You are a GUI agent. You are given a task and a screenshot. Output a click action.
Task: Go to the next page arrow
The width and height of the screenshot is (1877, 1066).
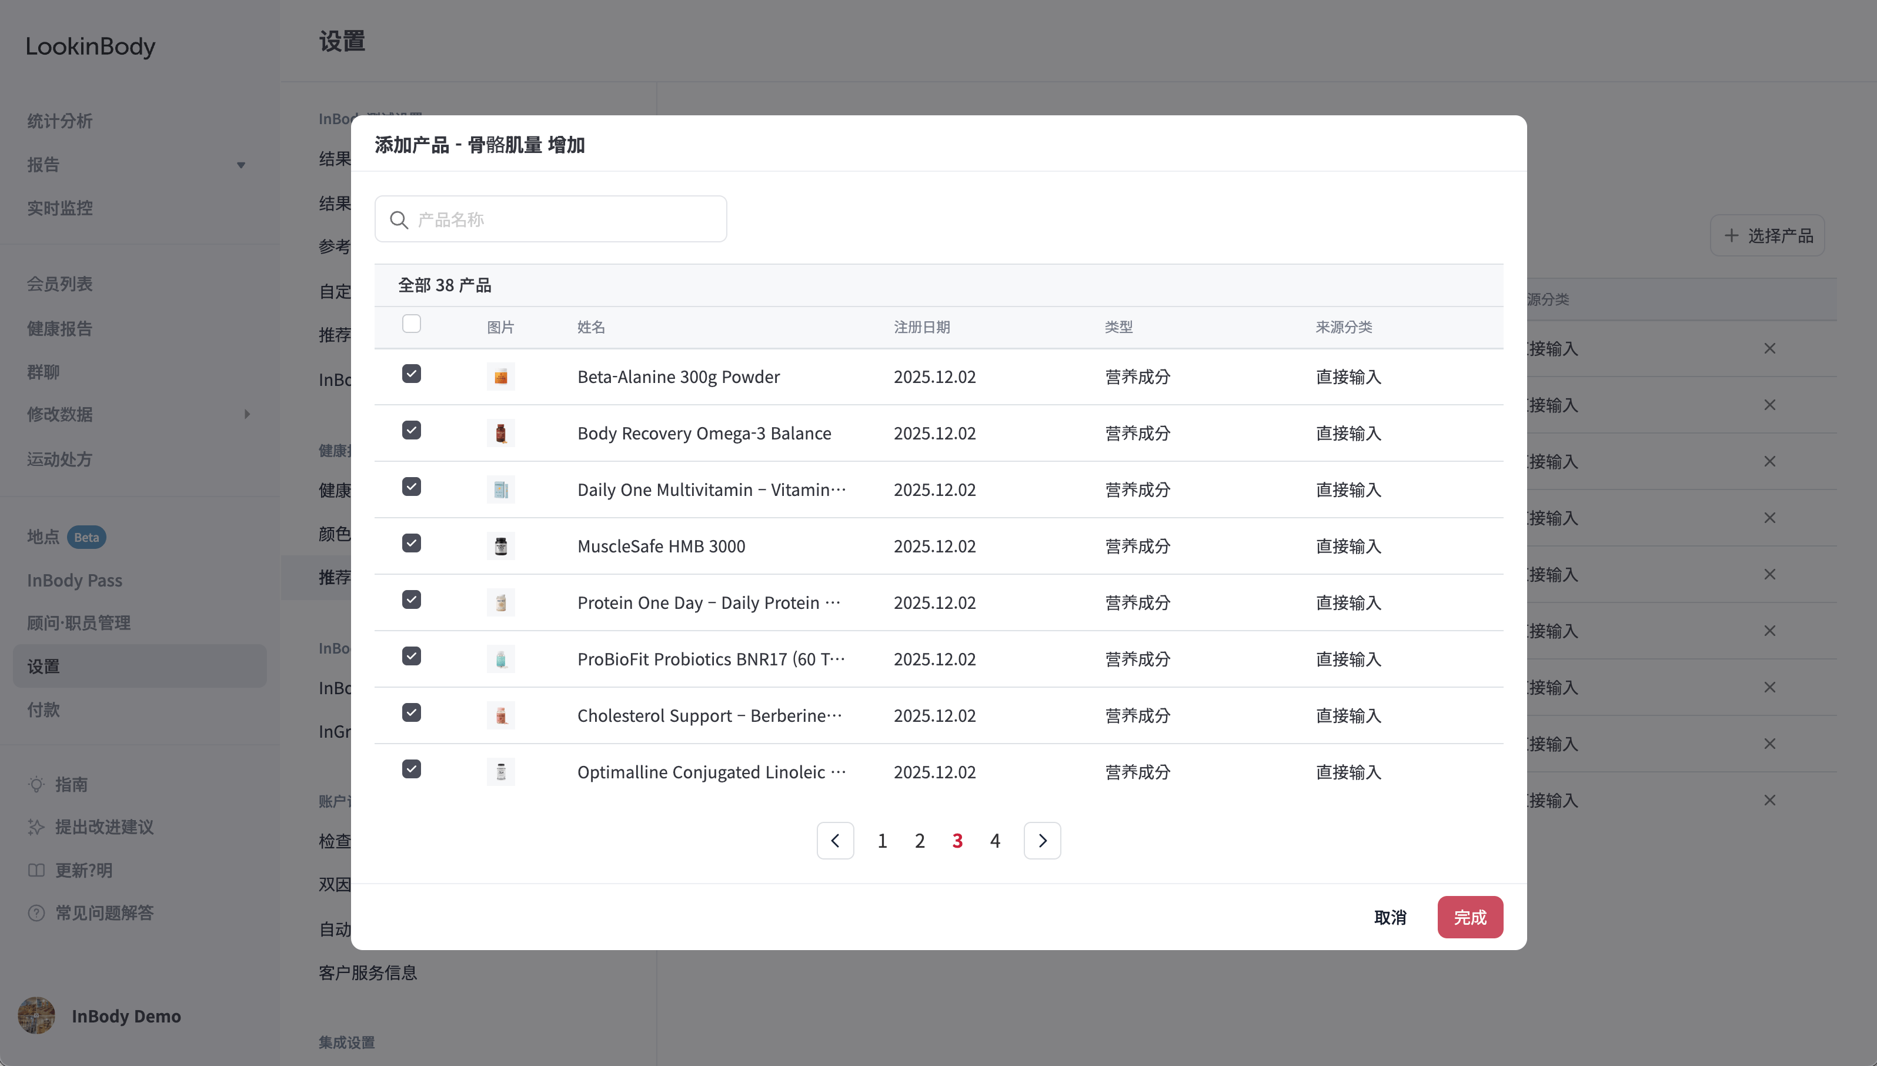[1042, 841]
